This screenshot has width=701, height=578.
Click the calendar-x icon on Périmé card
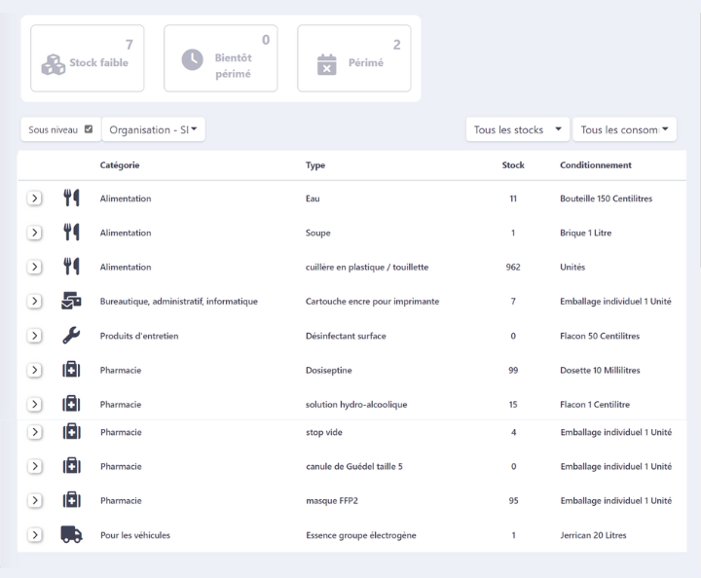[327, 64]
